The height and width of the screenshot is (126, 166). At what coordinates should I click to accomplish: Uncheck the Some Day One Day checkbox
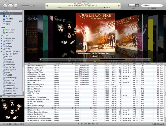[28, 114]
